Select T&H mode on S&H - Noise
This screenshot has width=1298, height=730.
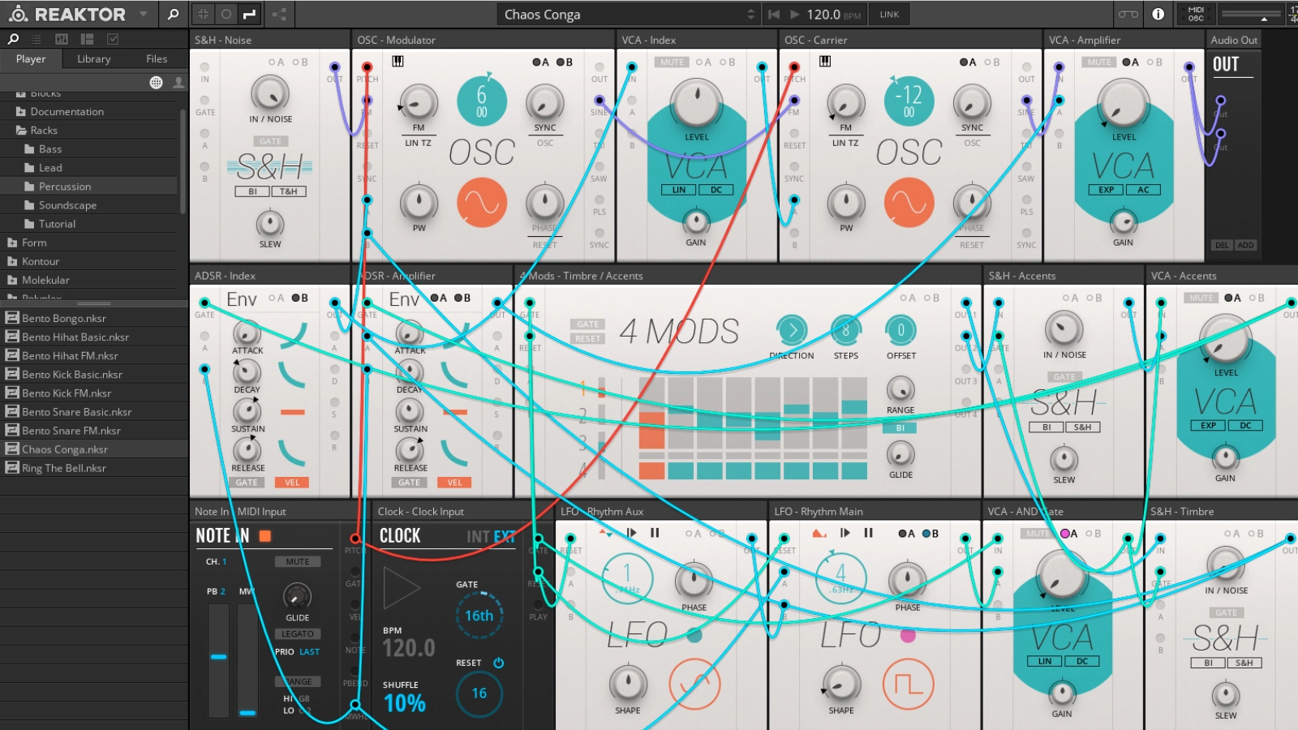click(289, 191)
